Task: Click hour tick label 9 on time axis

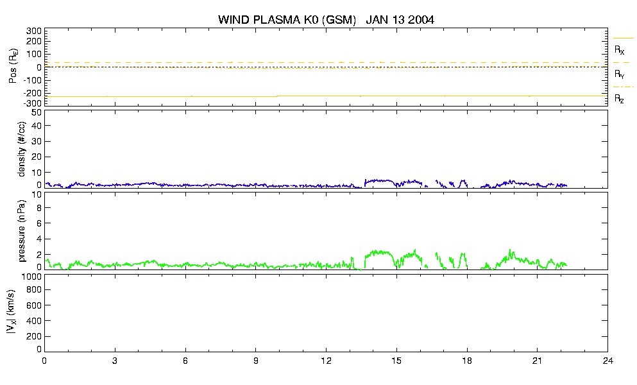Action: pos(255,361)
